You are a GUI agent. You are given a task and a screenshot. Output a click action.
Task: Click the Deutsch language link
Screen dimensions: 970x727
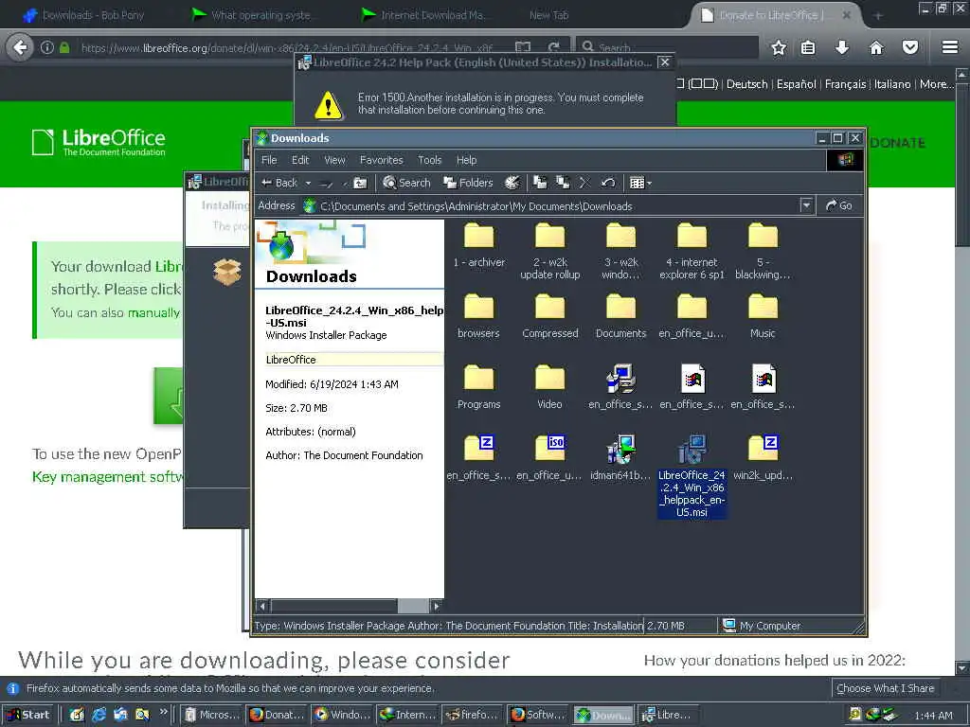[746, 84]
